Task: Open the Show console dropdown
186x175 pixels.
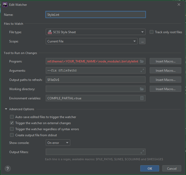Action: pyautogui.click(x=58, y=143)
